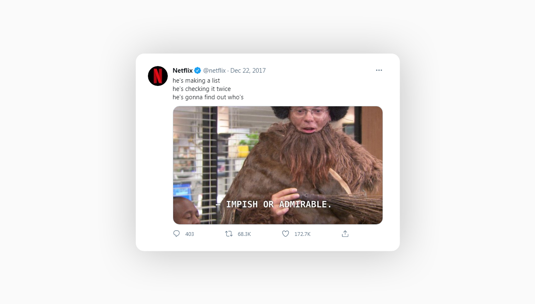Click the 172.7K likes count
This screenshot has height=304, width=535.
[x=302, y=234]
